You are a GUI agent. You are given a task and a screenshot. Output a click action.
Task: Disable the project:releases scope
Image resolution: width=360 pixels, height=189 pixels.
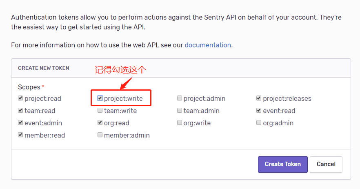pos(259,98)
